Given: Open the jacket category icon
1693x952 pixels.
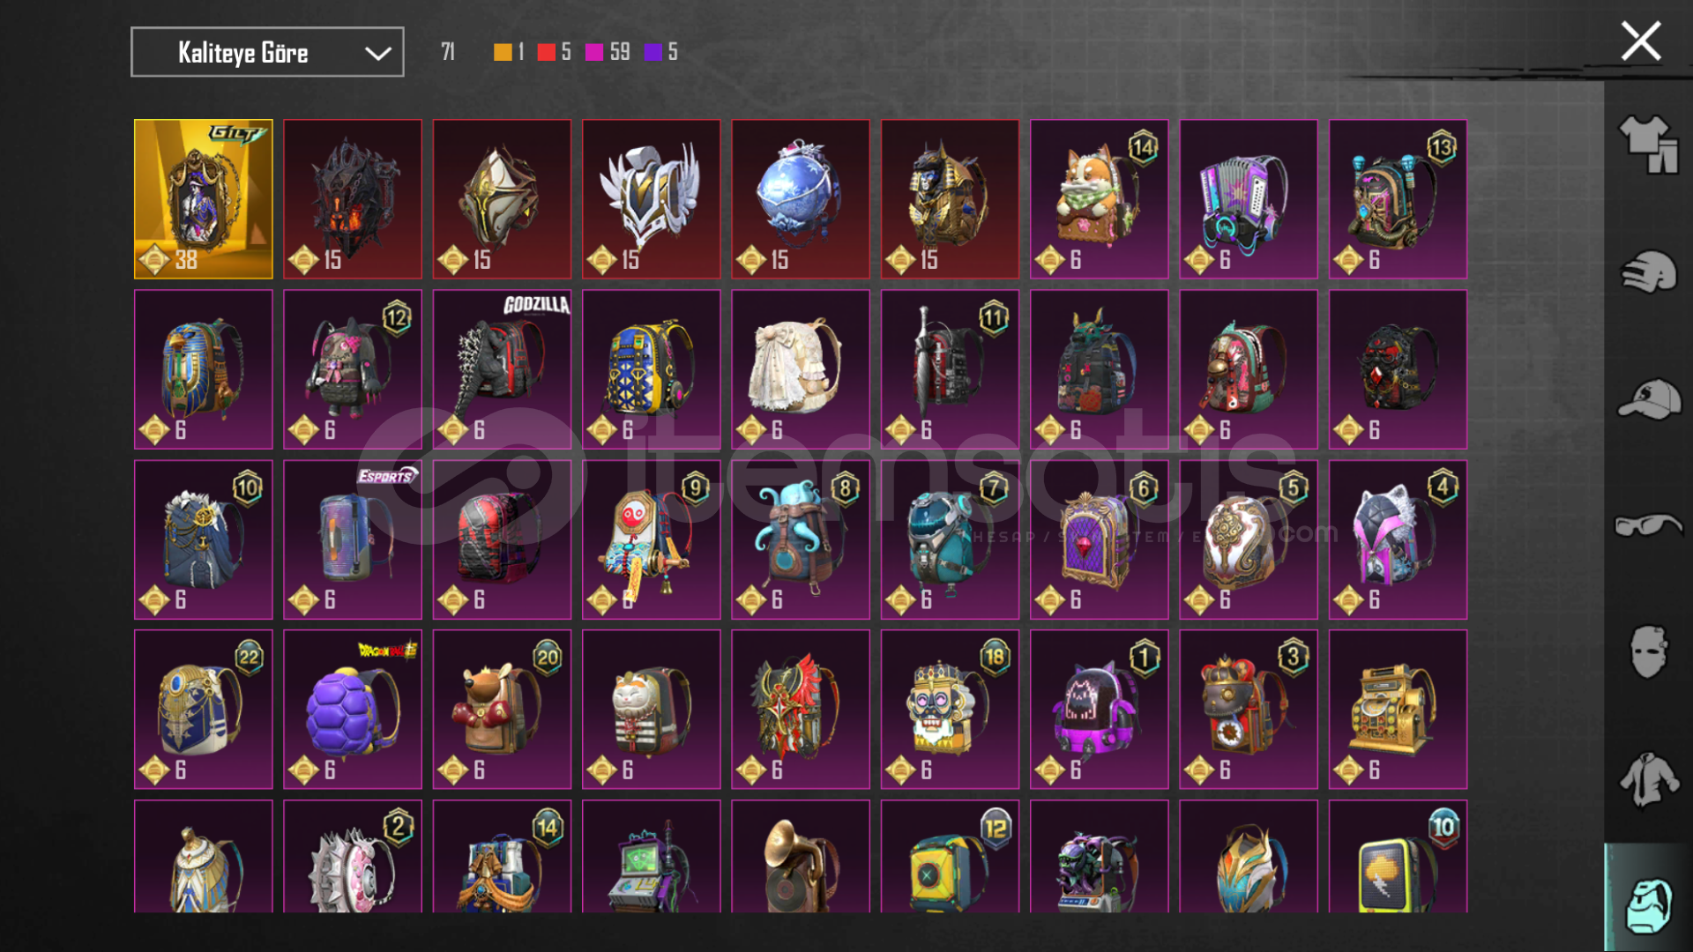Looking at the screenshot, I should click(1648, 779).
